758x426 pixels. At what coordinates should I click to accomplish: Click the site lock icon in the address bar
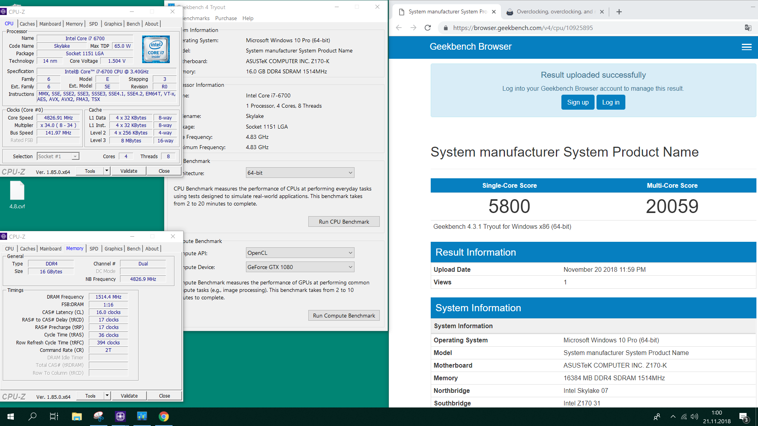(x=446, y=28)
